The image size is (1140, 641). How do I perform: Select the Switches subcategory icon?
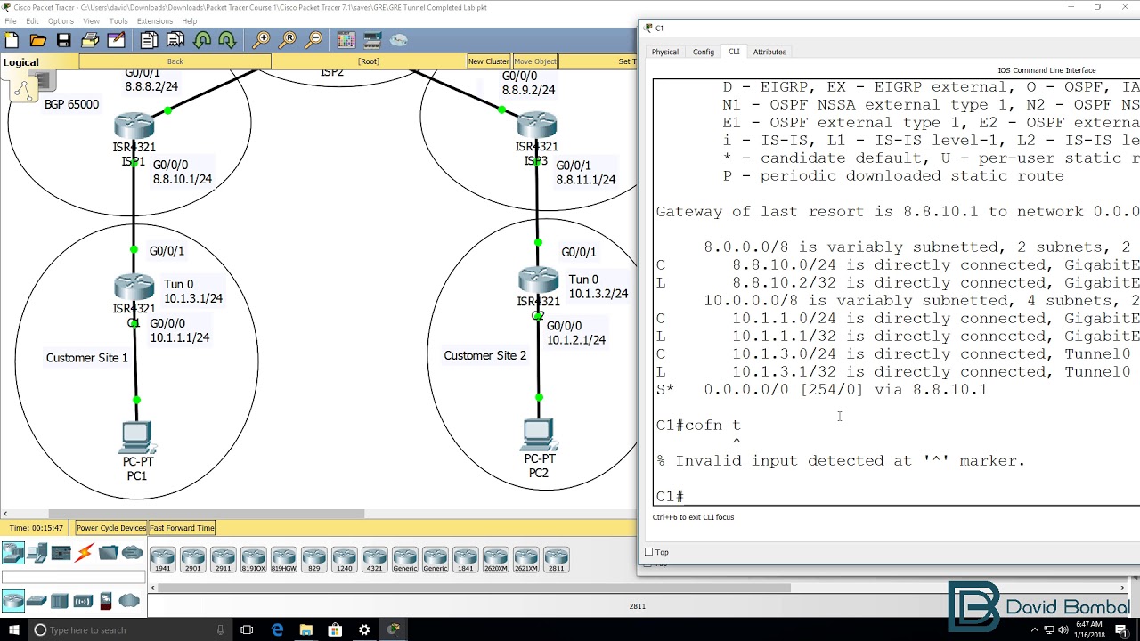point(37,601)
